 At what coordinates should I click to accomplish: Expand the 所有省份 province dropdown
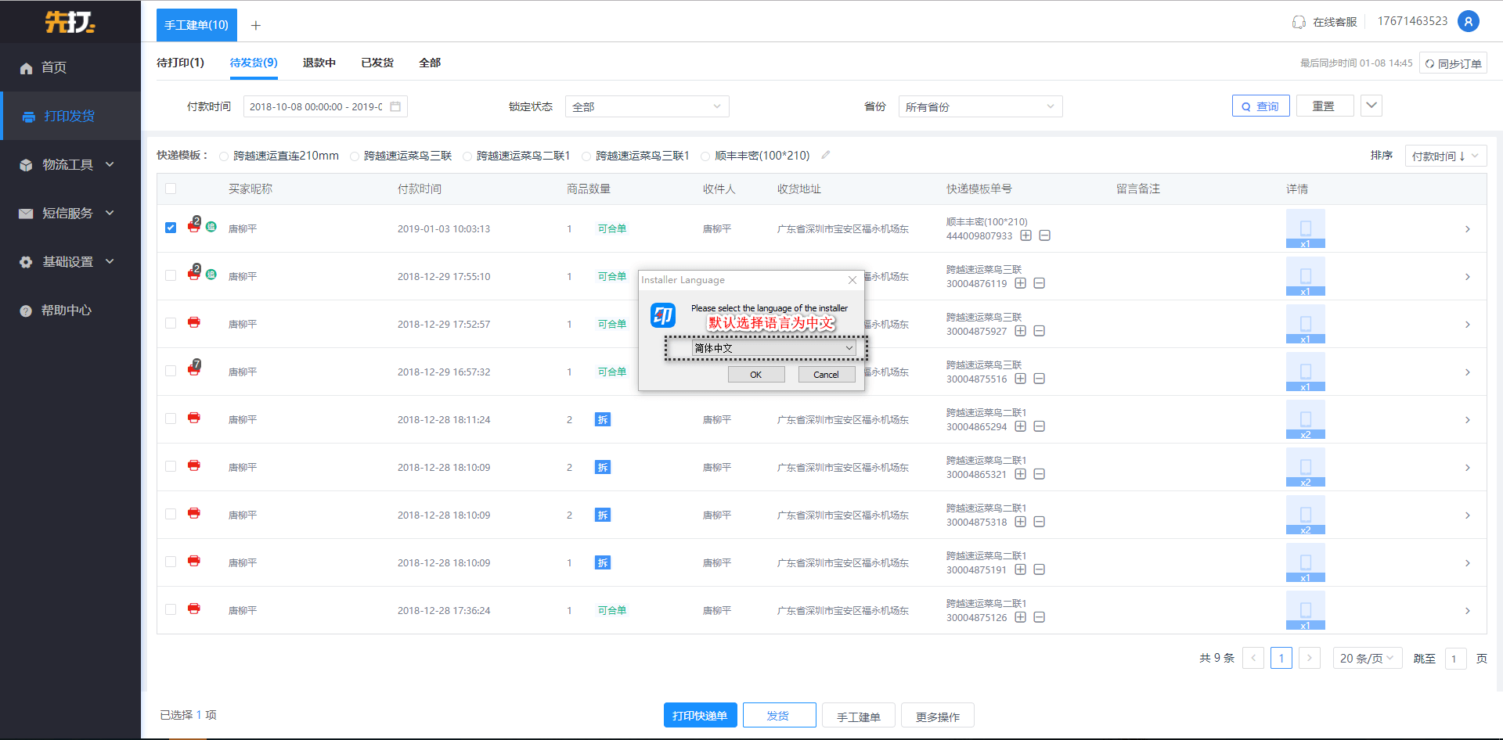coord(979,106)
